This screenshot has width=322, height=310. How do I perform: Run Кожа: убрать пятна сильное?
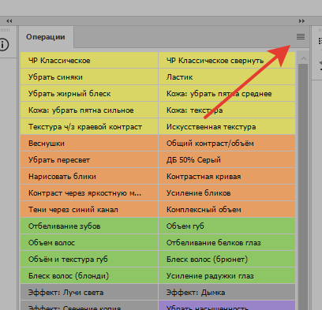click(x=89, y=110)
